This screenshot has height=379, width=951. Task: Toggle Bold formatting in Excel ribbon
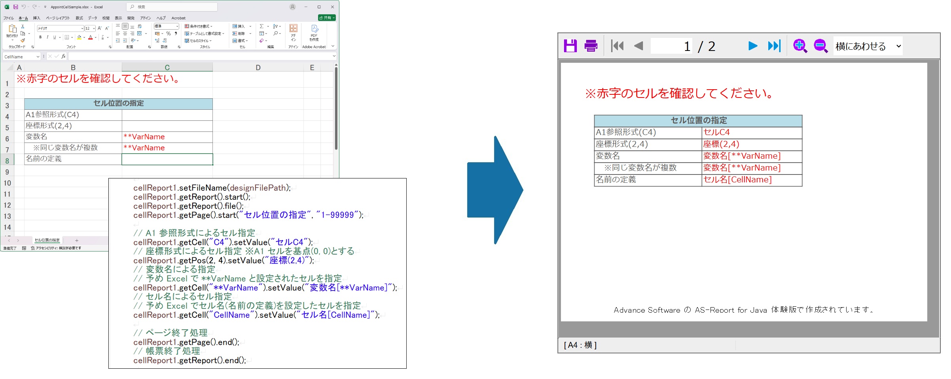point(40,38)
